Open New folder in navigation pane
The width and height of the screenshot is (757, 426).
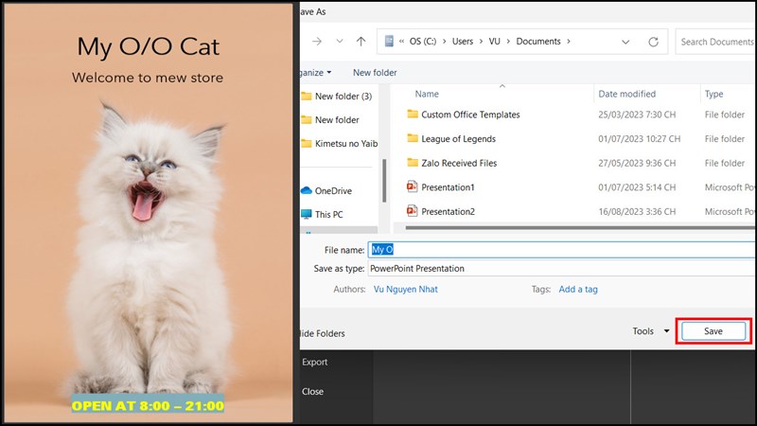pyautogui.click(x=337, y=120)
